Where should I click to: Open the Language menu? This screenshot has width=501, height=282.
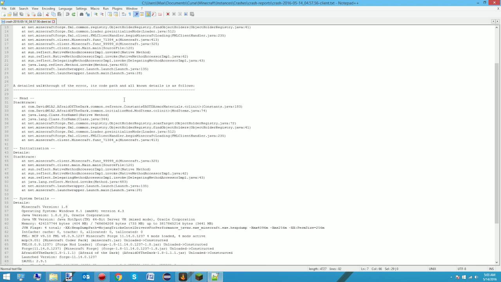[65, 8]
